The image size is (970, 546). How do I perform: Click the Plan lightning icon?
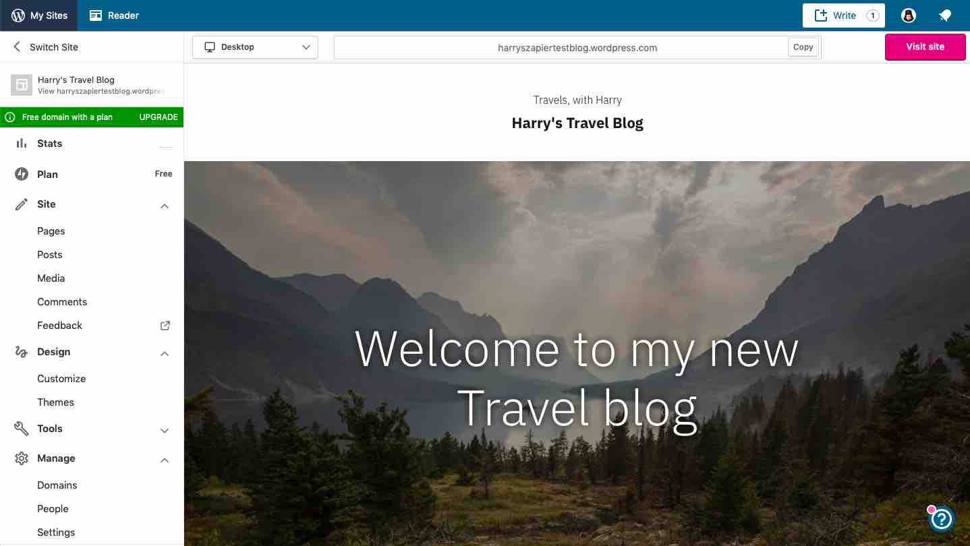22,174
